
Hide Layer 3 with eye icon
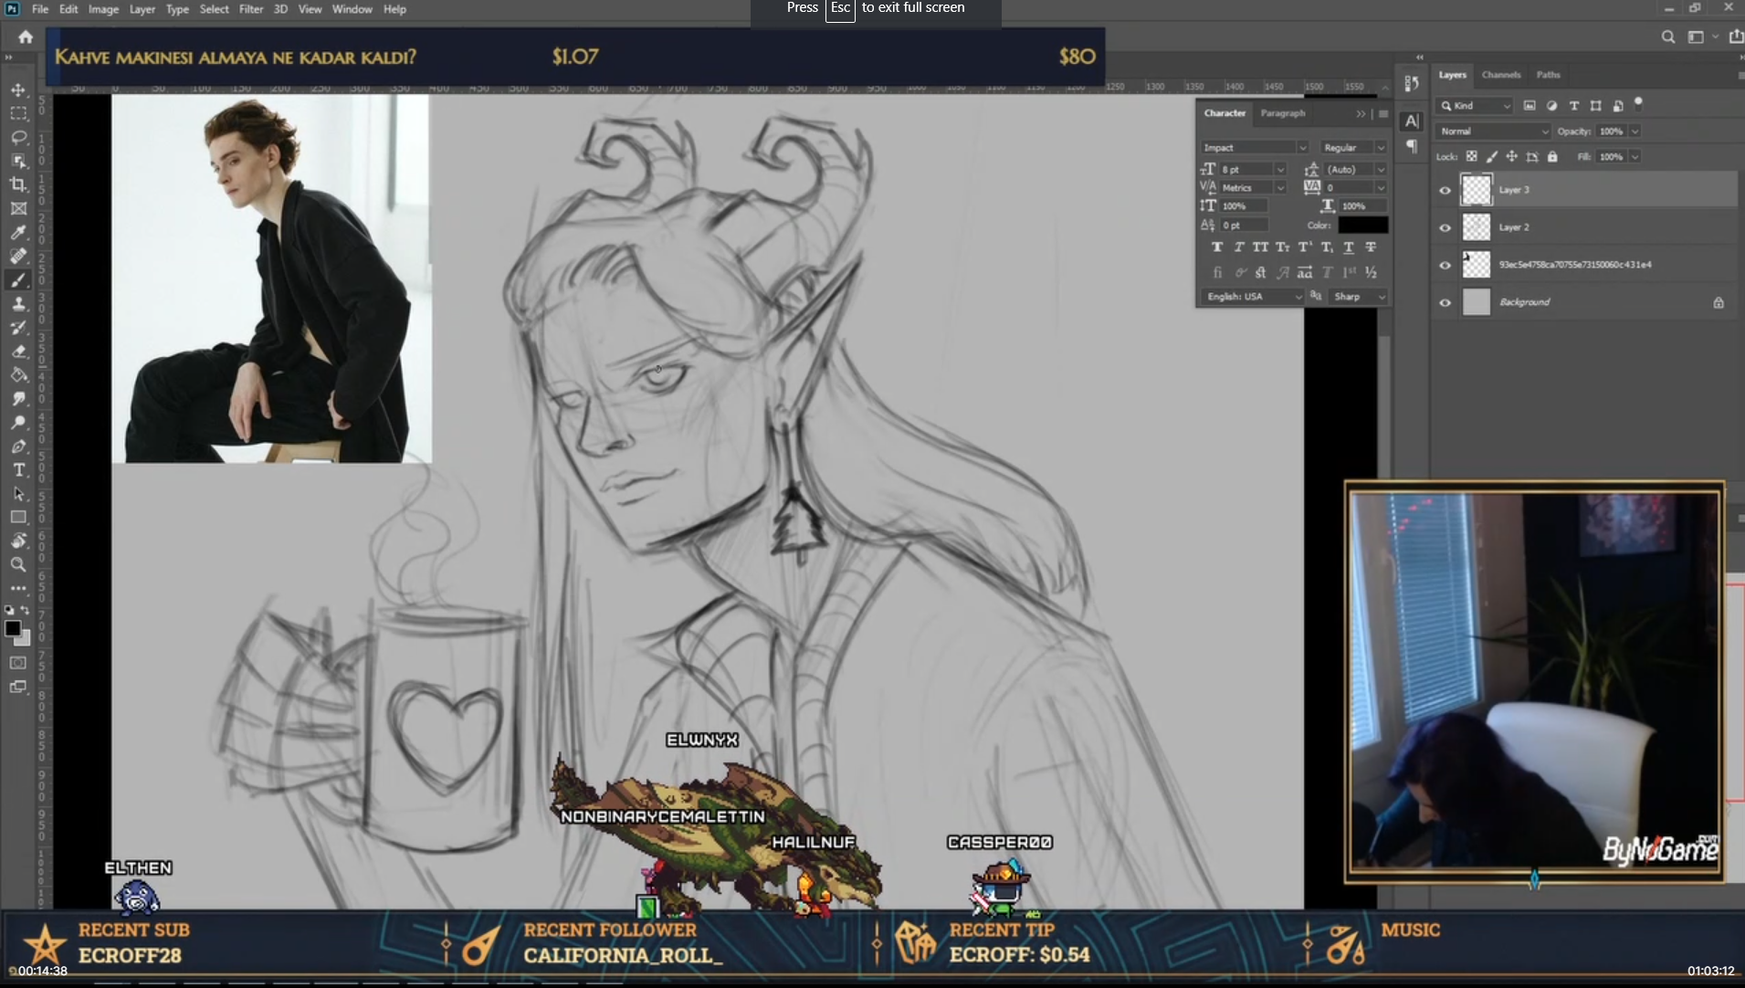[x=1445, y=190]
